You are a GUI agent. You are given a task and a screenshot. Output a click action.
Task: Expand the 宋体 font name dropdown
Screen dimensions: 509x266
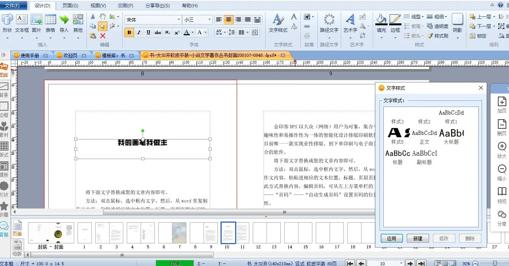[x=179, y=20]
